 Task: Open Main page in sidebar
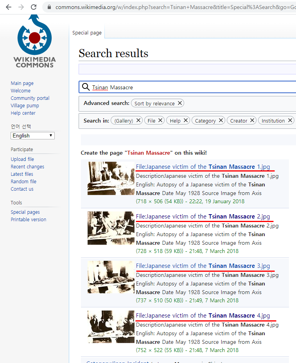(x=22, y=83)
